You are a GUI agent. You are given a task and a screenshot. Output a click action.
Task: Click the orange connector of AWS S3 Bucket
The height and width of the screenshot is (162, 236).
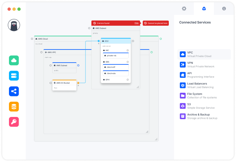pos(78,83)
